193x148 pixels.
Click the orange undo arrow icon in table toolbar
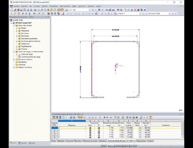point(78,117)
